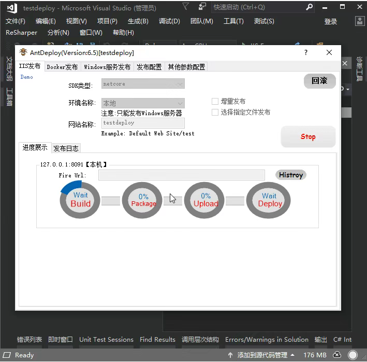Enable the 增量发布 checkbox

coord(215,101)
